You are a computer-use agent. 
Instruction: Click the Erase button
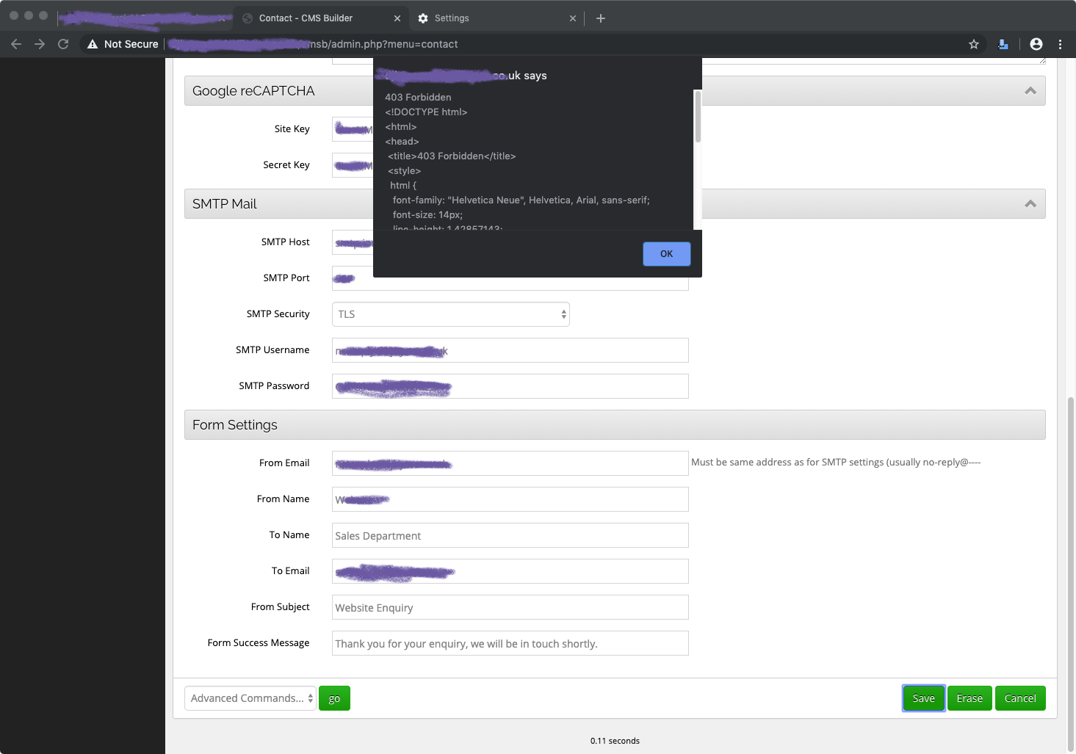(970, 698)
